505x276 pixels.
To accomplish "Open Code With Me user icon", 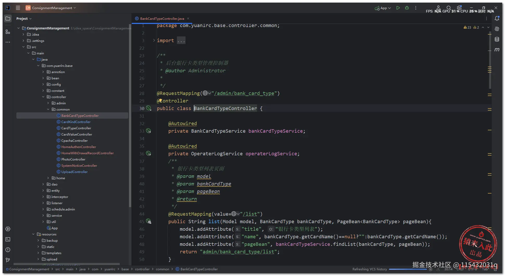I will pos(438,8).
